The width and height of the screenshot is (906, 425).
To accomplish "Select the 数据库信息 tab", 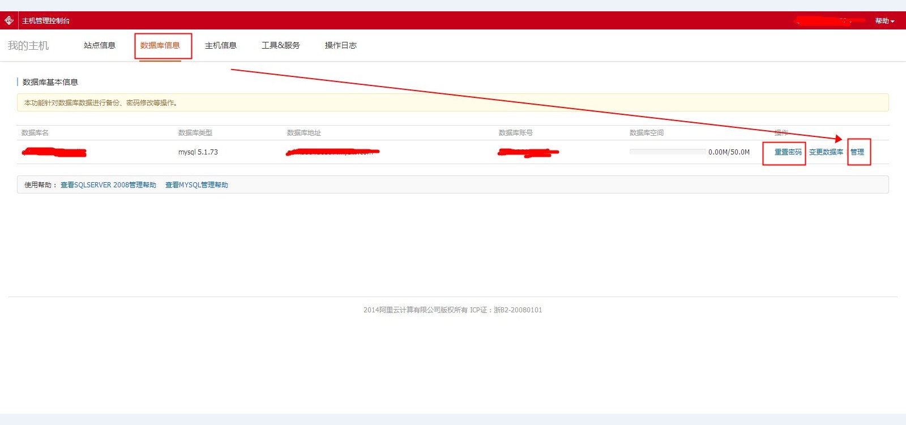I will pos(160,45).
